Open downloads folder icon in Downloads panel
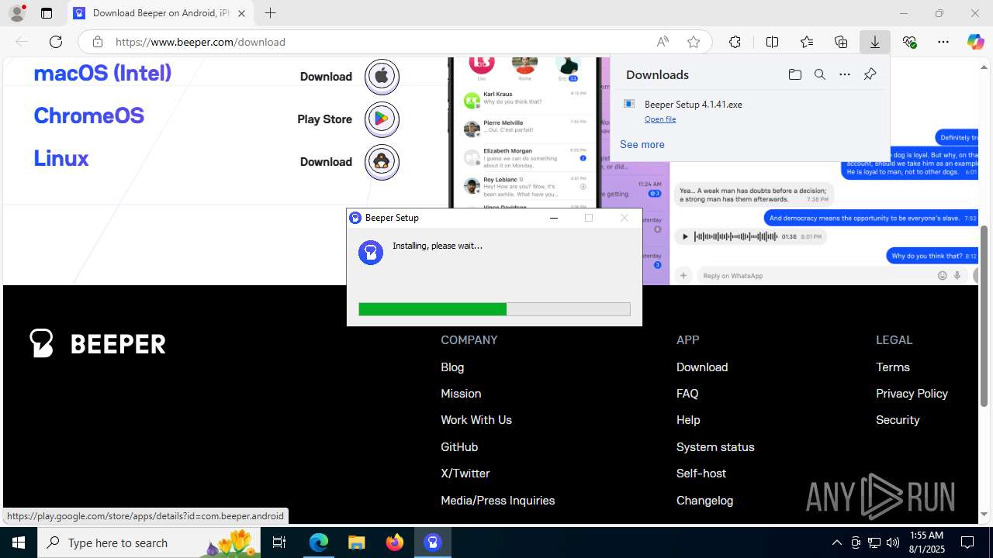 (794, 74)
